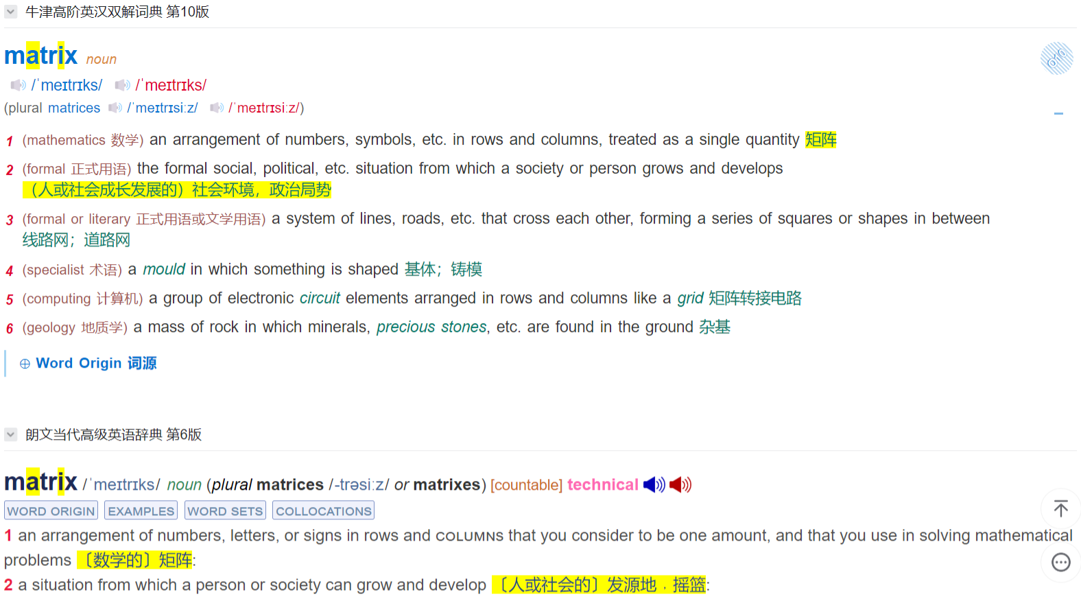Play Longman red speaker audio
Image resolution: width=1081 pixels, height=601 pixels.
pyautogui.click(x=680, y=485)
